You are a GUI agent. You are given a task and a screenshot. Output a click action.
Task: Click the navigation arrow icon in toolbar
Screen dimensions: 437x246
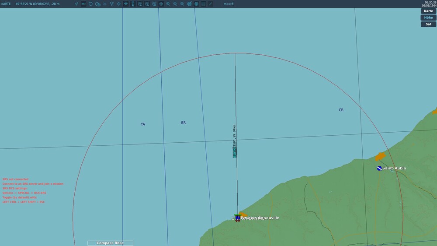click(76, 4)
